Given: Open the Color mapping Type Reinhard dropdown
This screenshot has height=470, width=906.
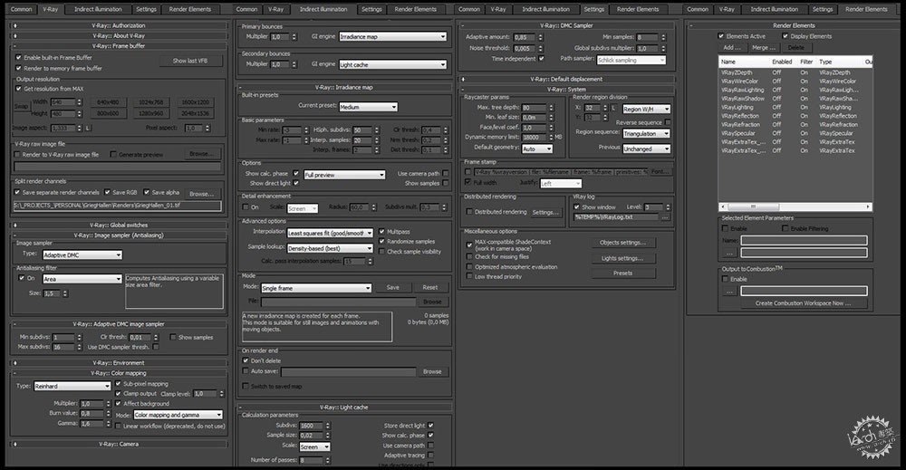Looking at the screenshot, I should (72, 387).
